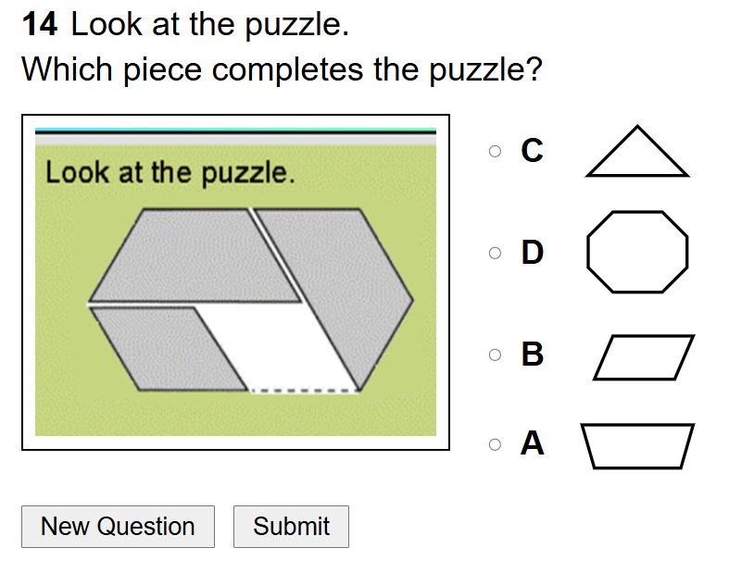Click the parallelogram shape for option B
729x573 pixels.
(643, 357)
